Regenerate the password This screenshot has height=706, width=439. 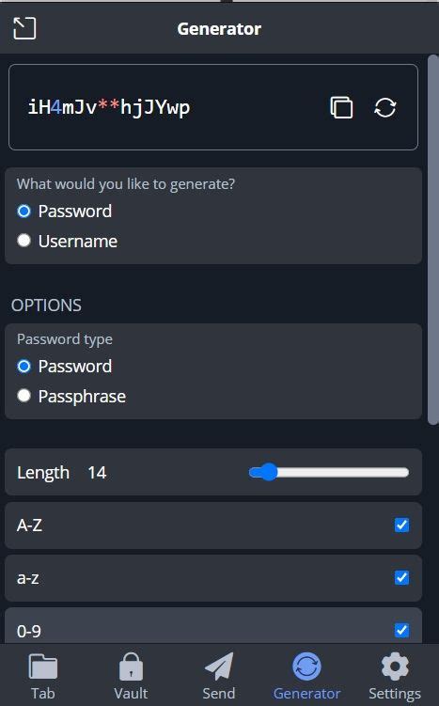coord(385,107)
